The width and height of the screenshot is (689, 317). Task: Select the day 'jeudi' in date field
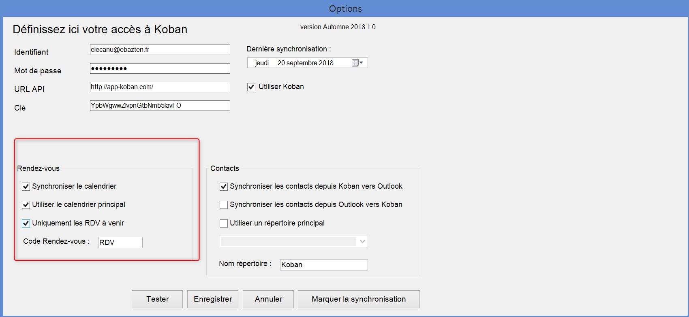click(x=262, y=63)
